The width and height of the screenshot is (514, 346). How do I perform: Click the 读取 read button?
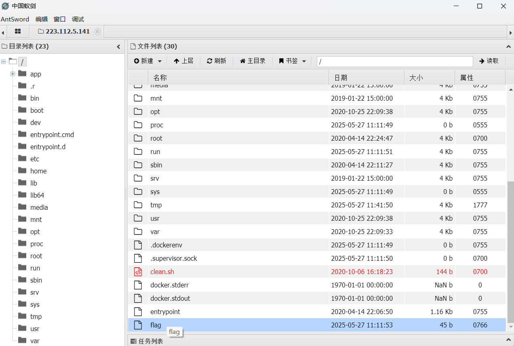pos(489,61)
